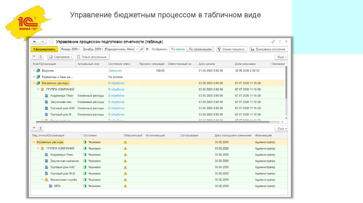Image resolution: width=363 pixels, height=203 pixels.
Task: Click the forward navigation arrow
Action: coord(42,42)
